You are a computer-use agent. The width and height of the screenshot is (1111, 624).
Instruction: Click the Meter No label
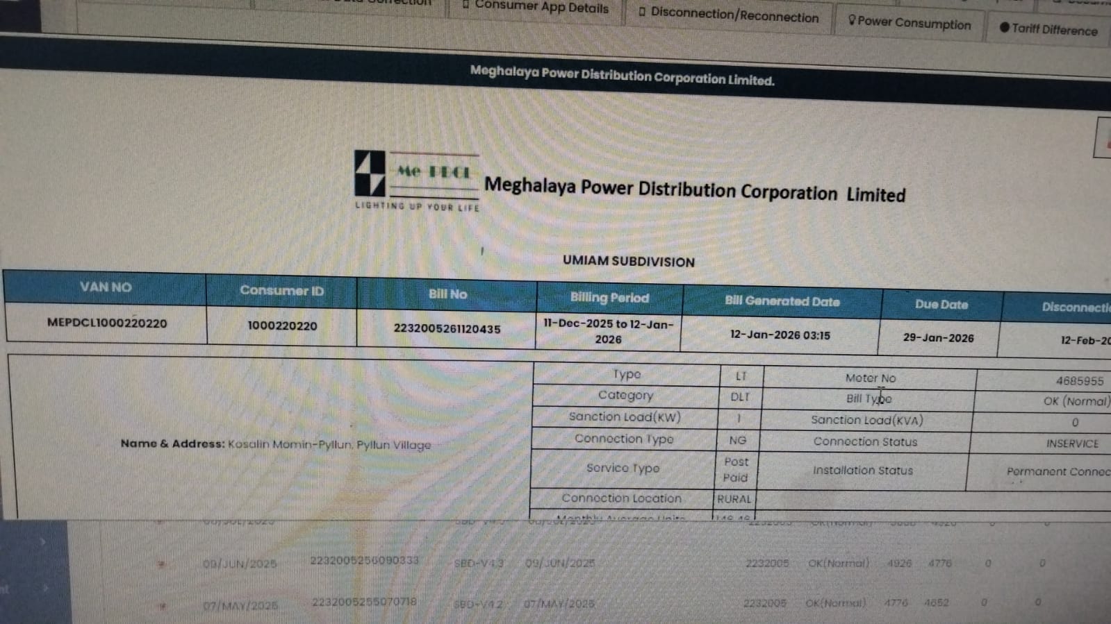(x=871, y=378)
